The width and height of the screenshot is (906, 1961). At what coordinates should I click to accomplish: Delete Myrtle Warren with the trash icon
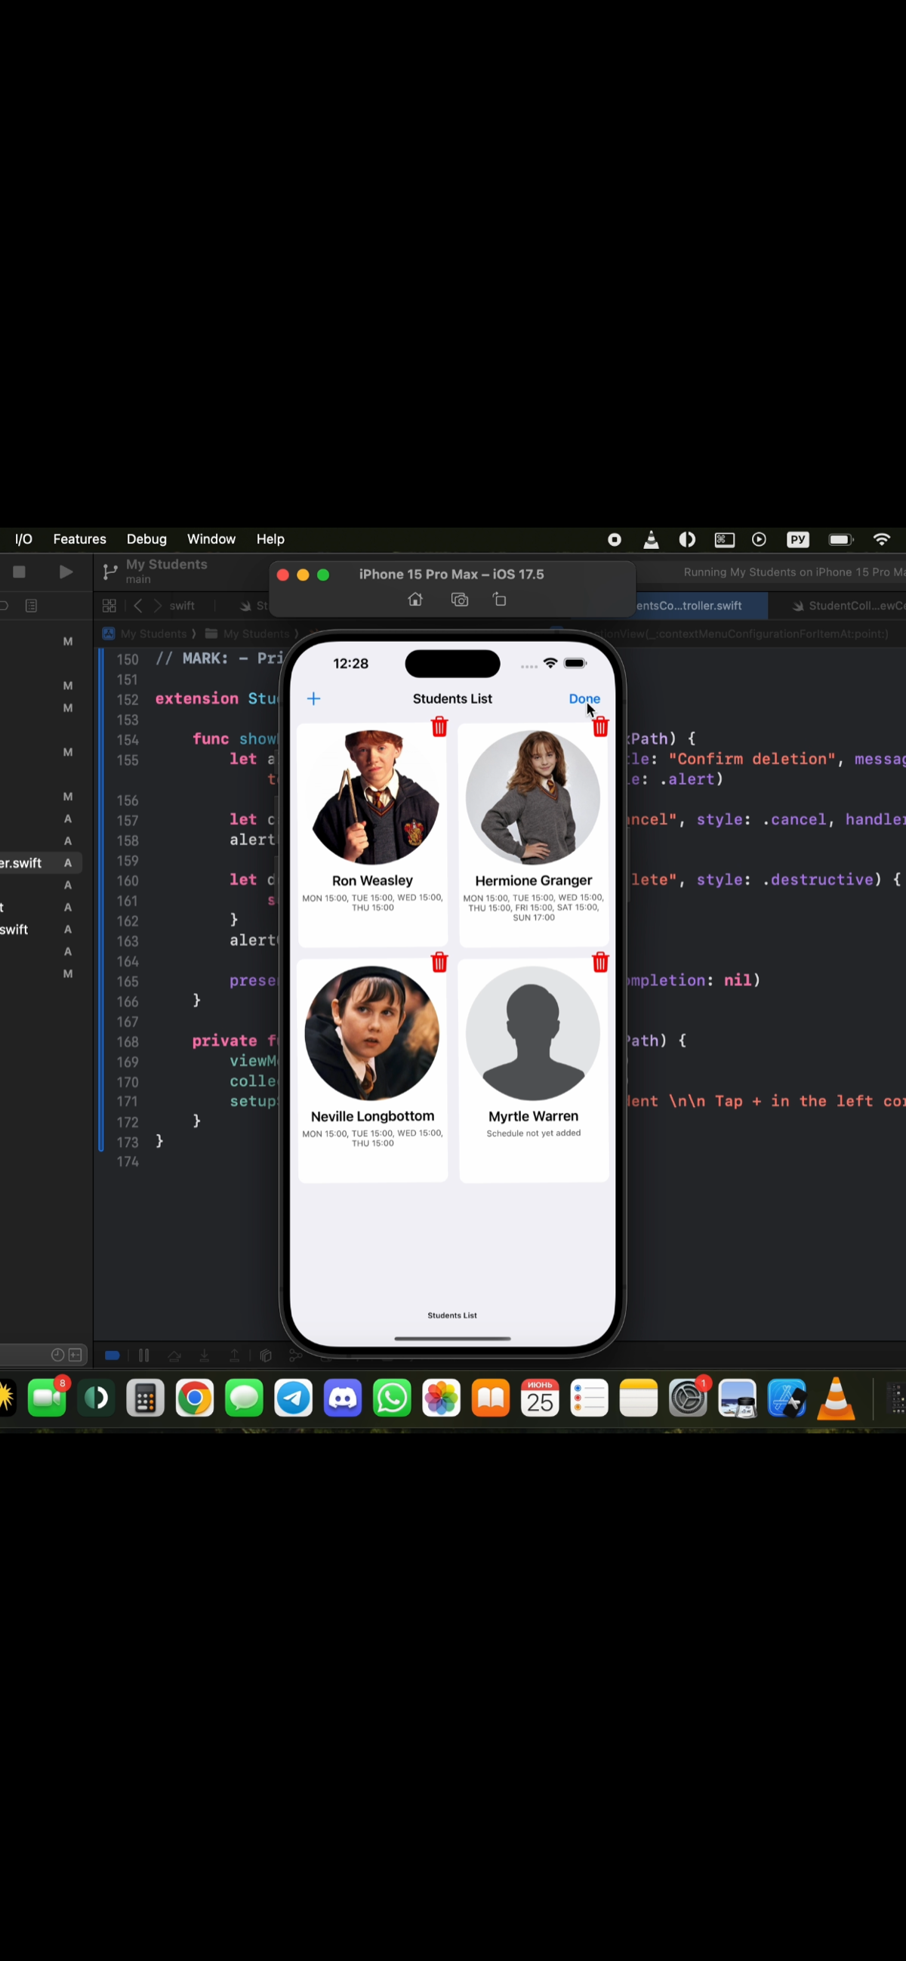[600, 962]
